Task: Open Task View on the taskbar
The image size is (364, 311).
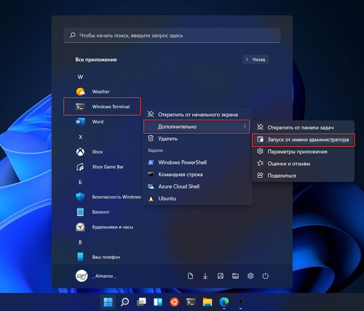Action: [141, 302]
